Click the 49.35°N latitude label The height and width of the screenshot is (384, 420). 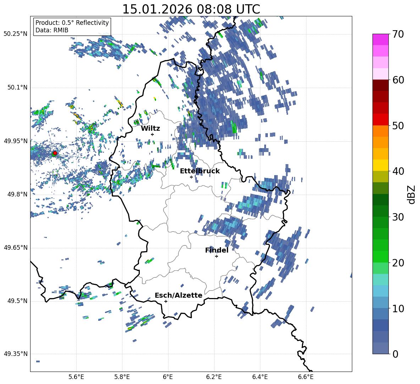[16, 354]
